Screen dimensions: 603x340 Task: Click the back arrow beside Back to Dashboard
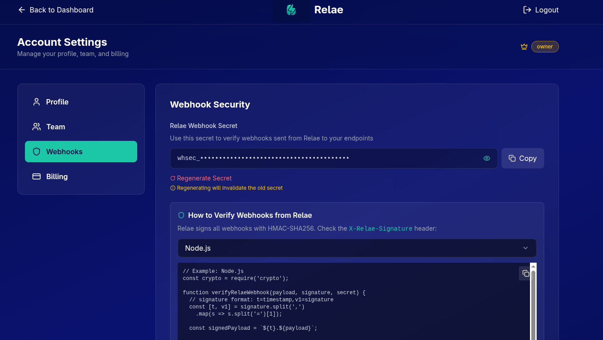21,10
